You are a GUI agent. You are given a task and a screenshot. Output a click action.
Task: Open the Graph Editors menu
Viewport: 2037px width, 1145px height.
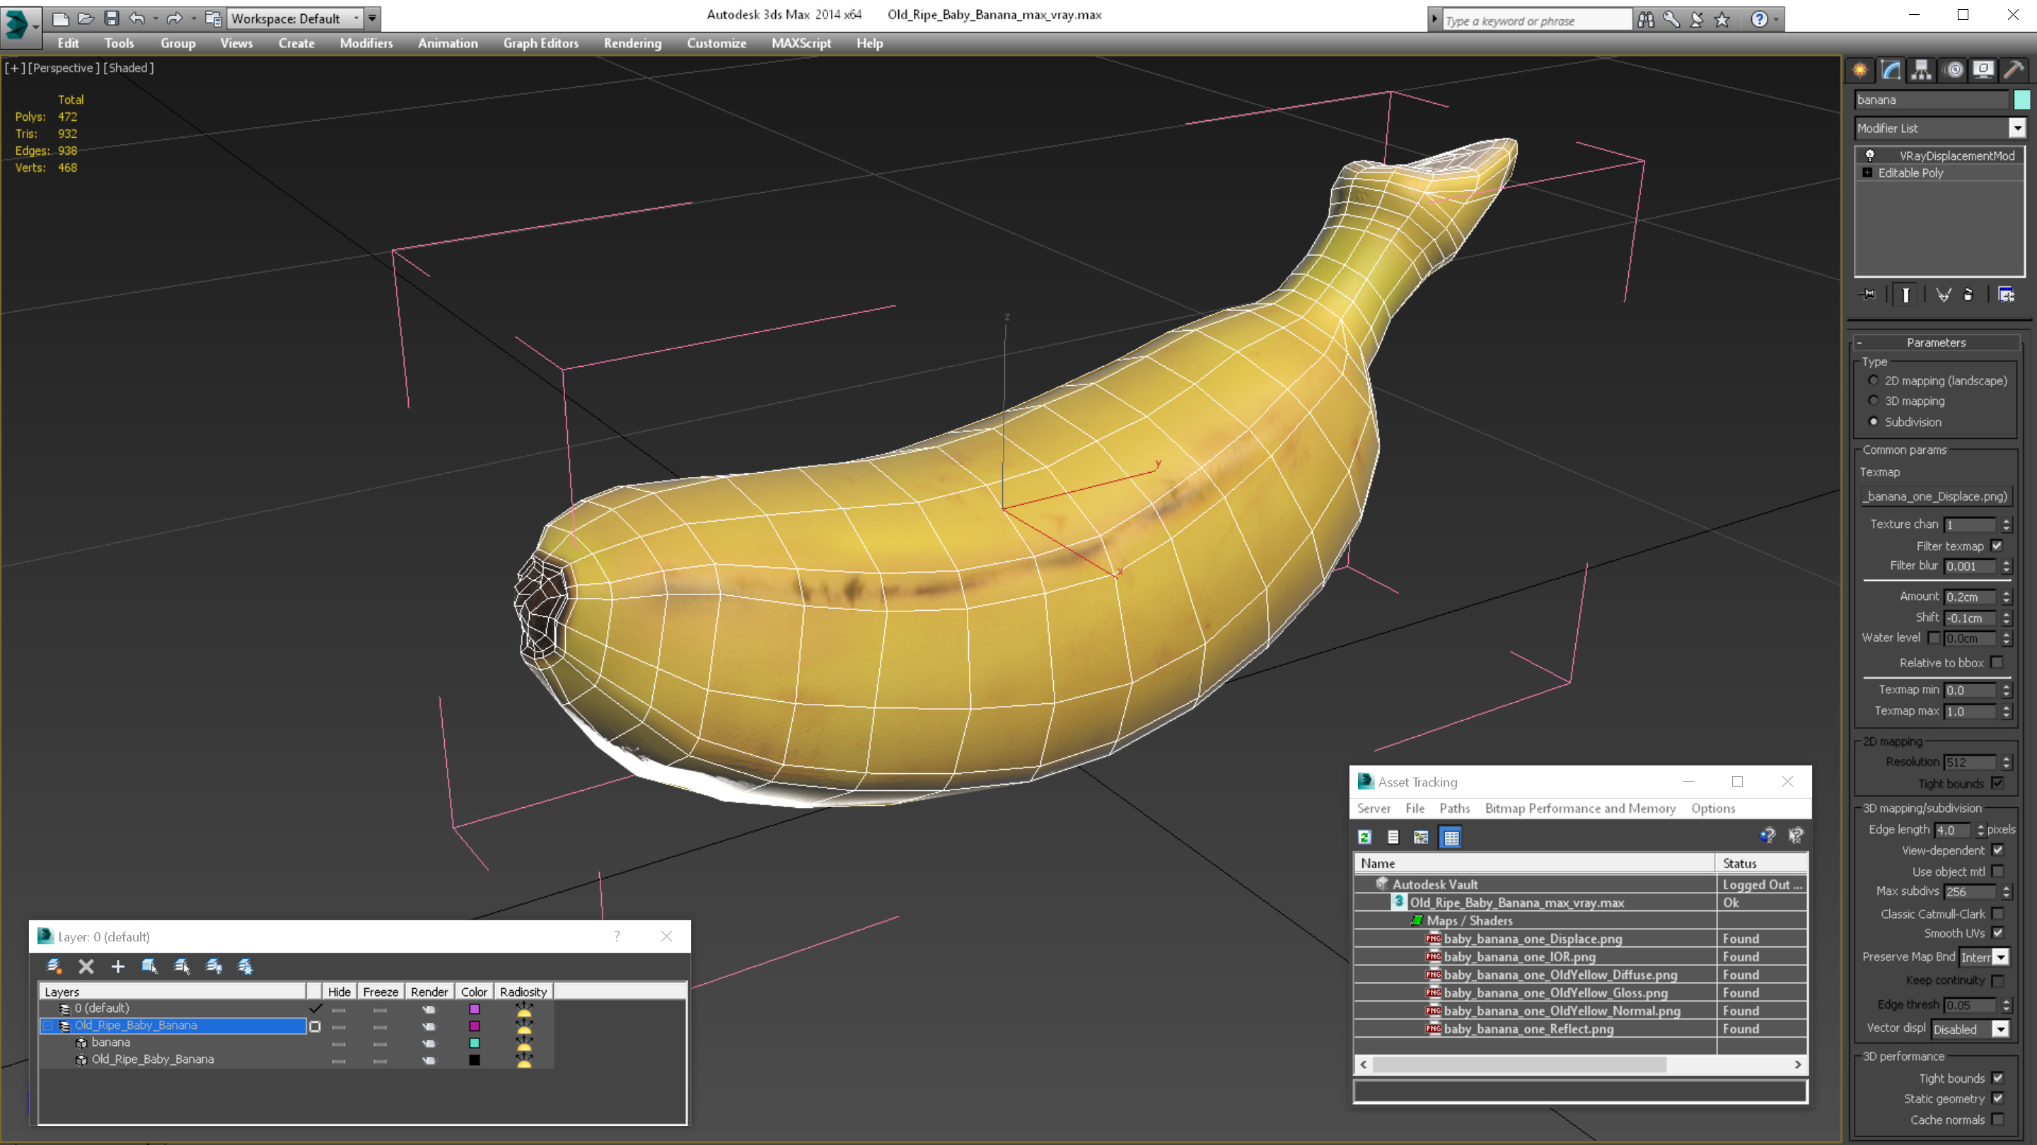541,43
